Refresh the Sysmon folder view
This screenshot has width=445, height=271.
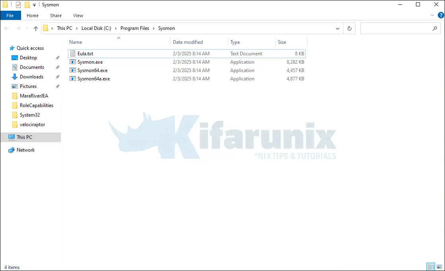point(350,28)
